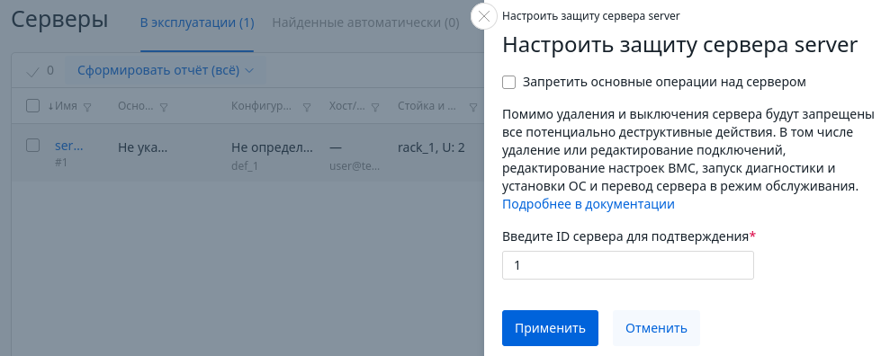Click the 'user@te...' host owner text
The width and height of the screenshot is (881, 356).
(355, 166)
